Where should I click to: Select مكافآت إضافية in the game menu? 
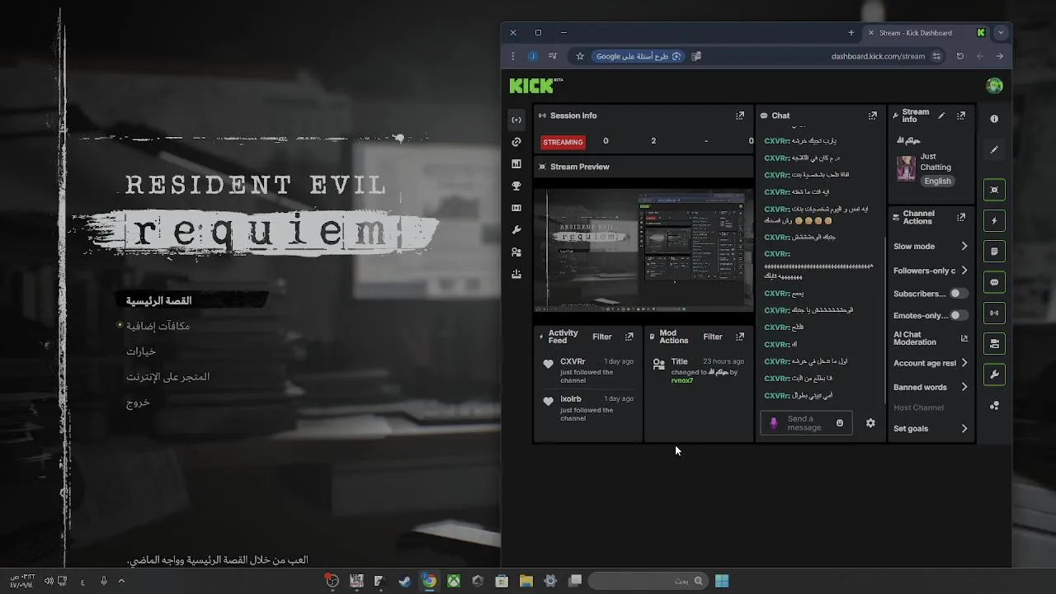click(158, 326)
